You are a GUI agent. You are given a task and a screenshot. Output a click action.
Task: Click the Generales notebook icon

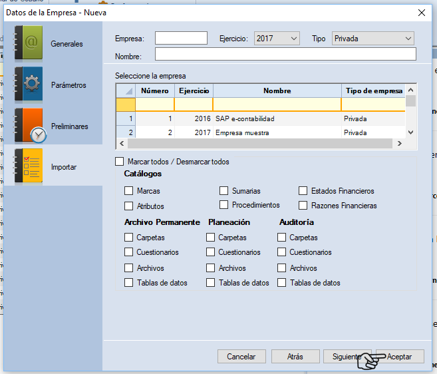click(x=28, y=44)
